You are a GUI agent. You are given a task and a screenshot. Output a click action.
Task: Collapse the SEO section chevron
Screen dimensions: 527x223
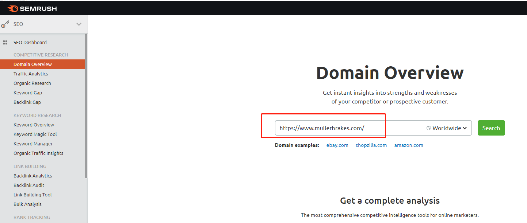[x=79, y=24]
